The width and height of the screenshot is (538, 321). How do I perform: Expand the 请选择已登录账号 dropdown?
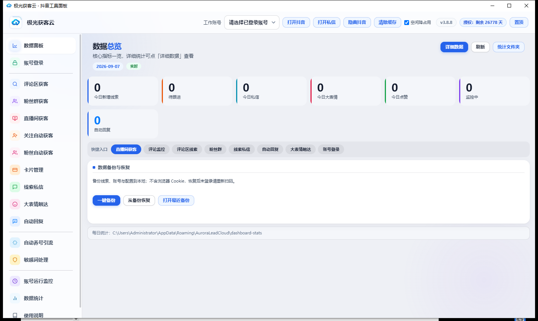(x=252, y=22)
